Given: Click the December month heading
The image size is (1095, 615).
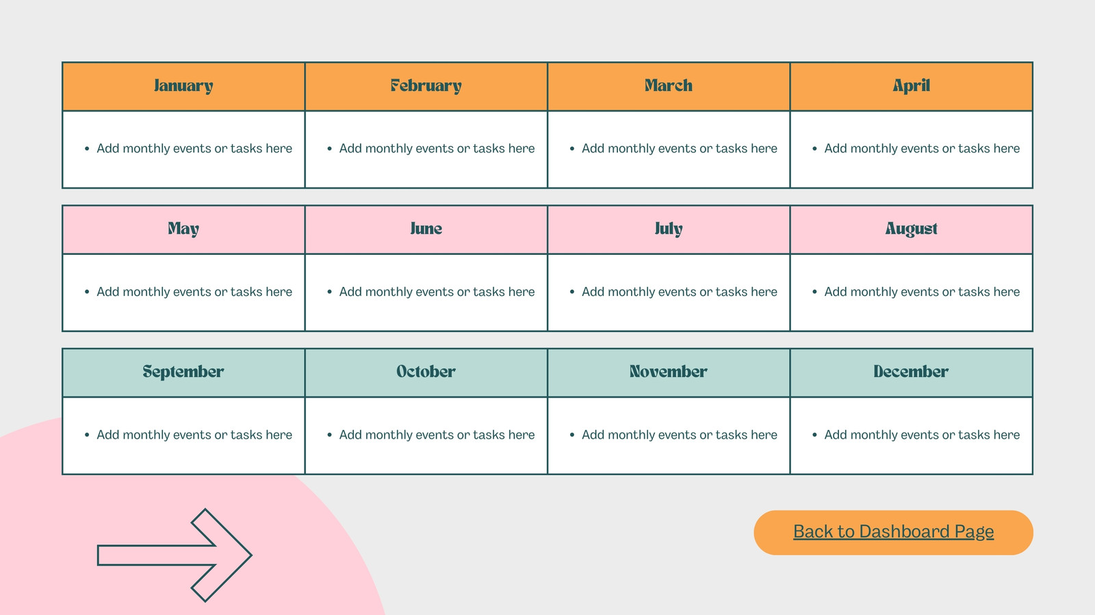Looking at the screenshot, I should [x=911, y=372].
